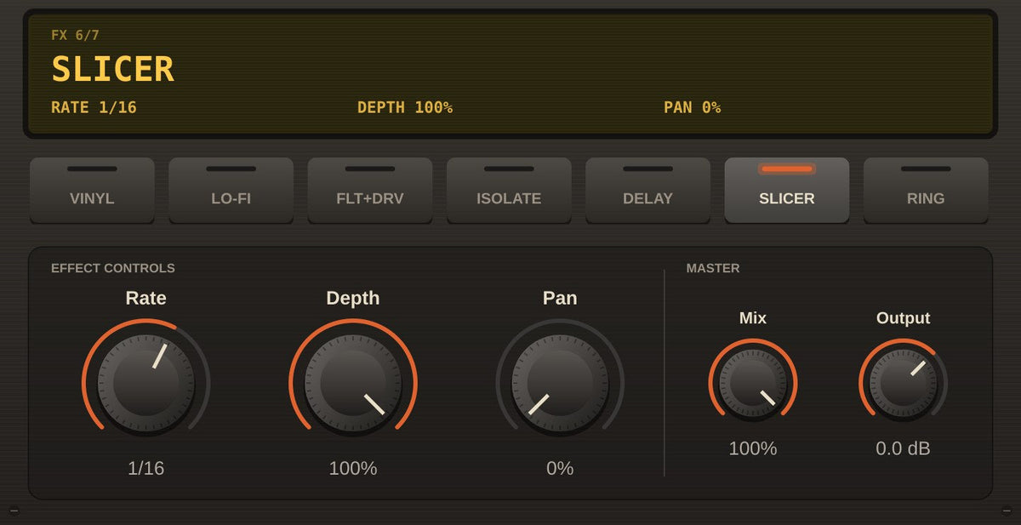Click the EFFECT CONTROLS section heading
The height and width of the screenshot is (525, 1021).
pyautogui.click(x=113, y=268)
